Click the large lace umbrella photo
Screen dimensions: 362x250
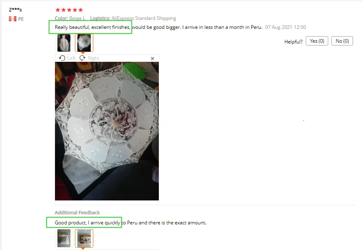click(x=107, y=131)
